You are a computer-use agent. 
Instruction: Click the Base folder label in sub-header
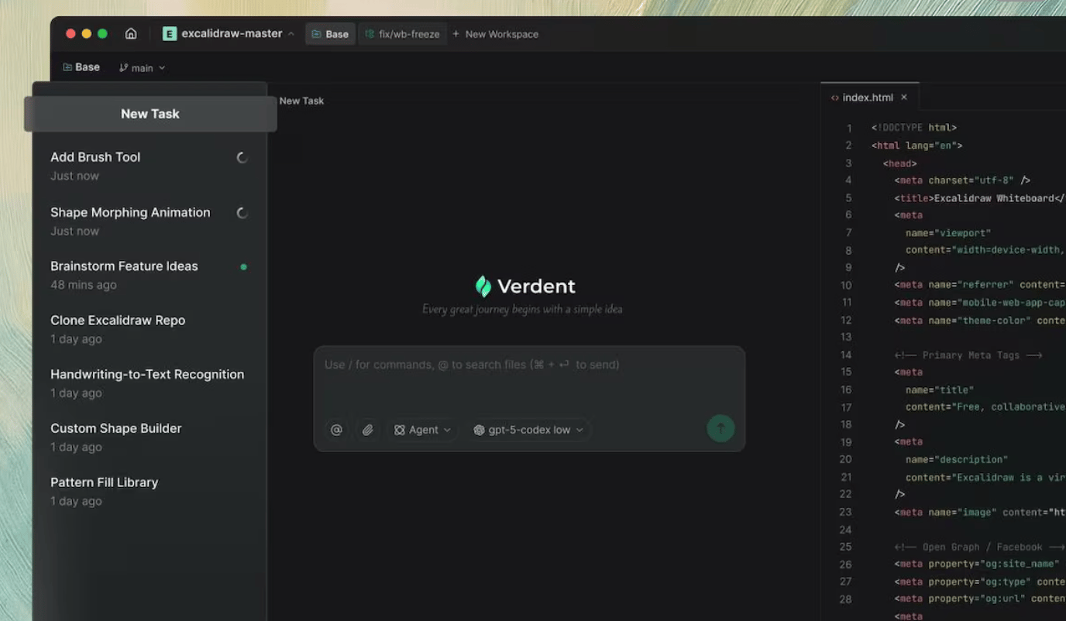[81, 67]
